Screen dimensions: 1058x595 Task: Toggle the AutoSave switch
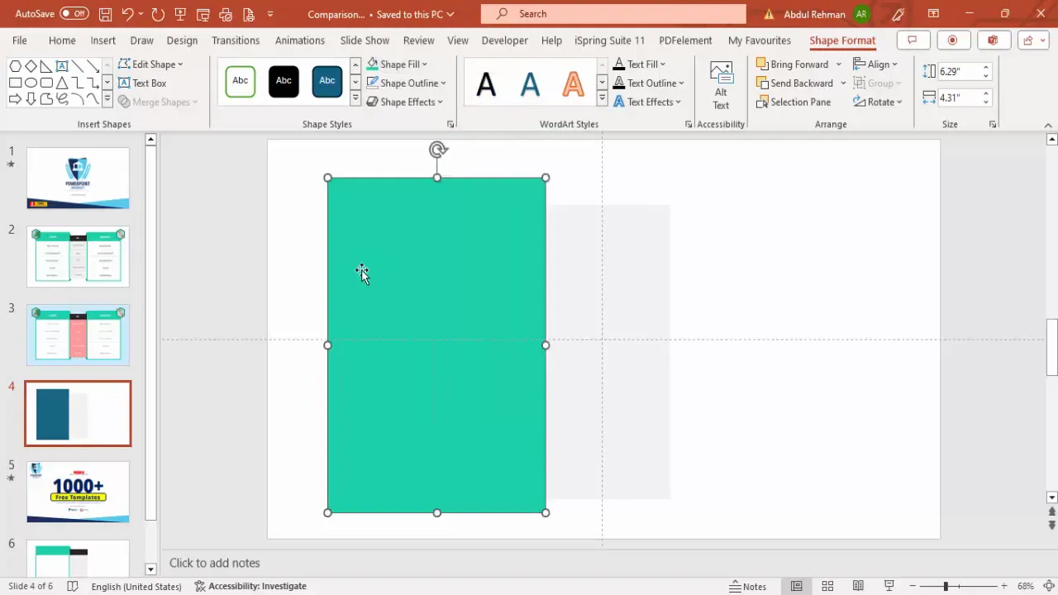click(74, 14)
